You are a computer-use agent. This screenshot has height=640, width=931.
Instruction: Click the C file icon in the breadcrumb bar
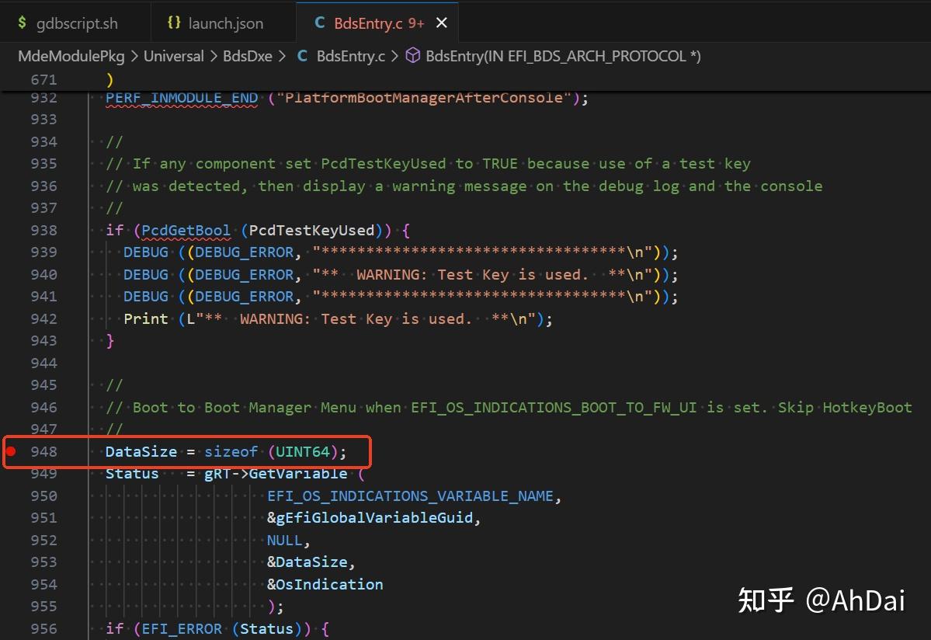302,55
